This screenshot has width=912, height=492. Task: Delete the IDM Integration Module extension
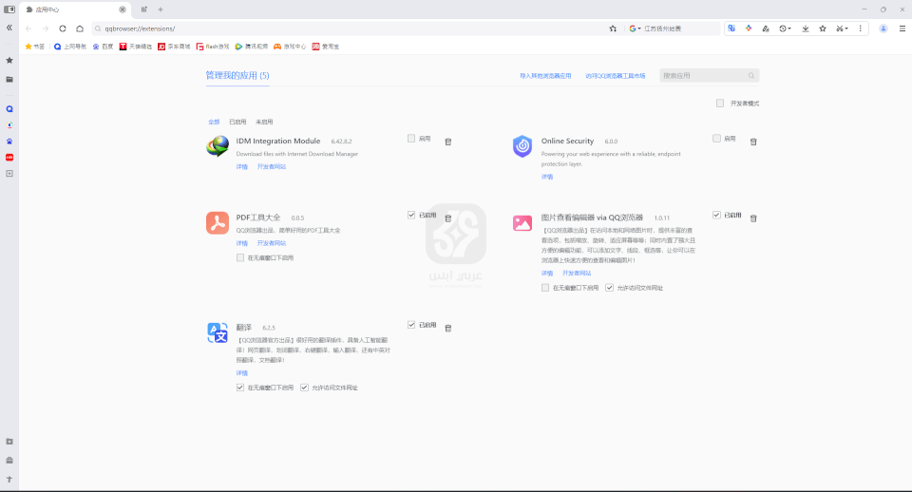coord(447,142)
